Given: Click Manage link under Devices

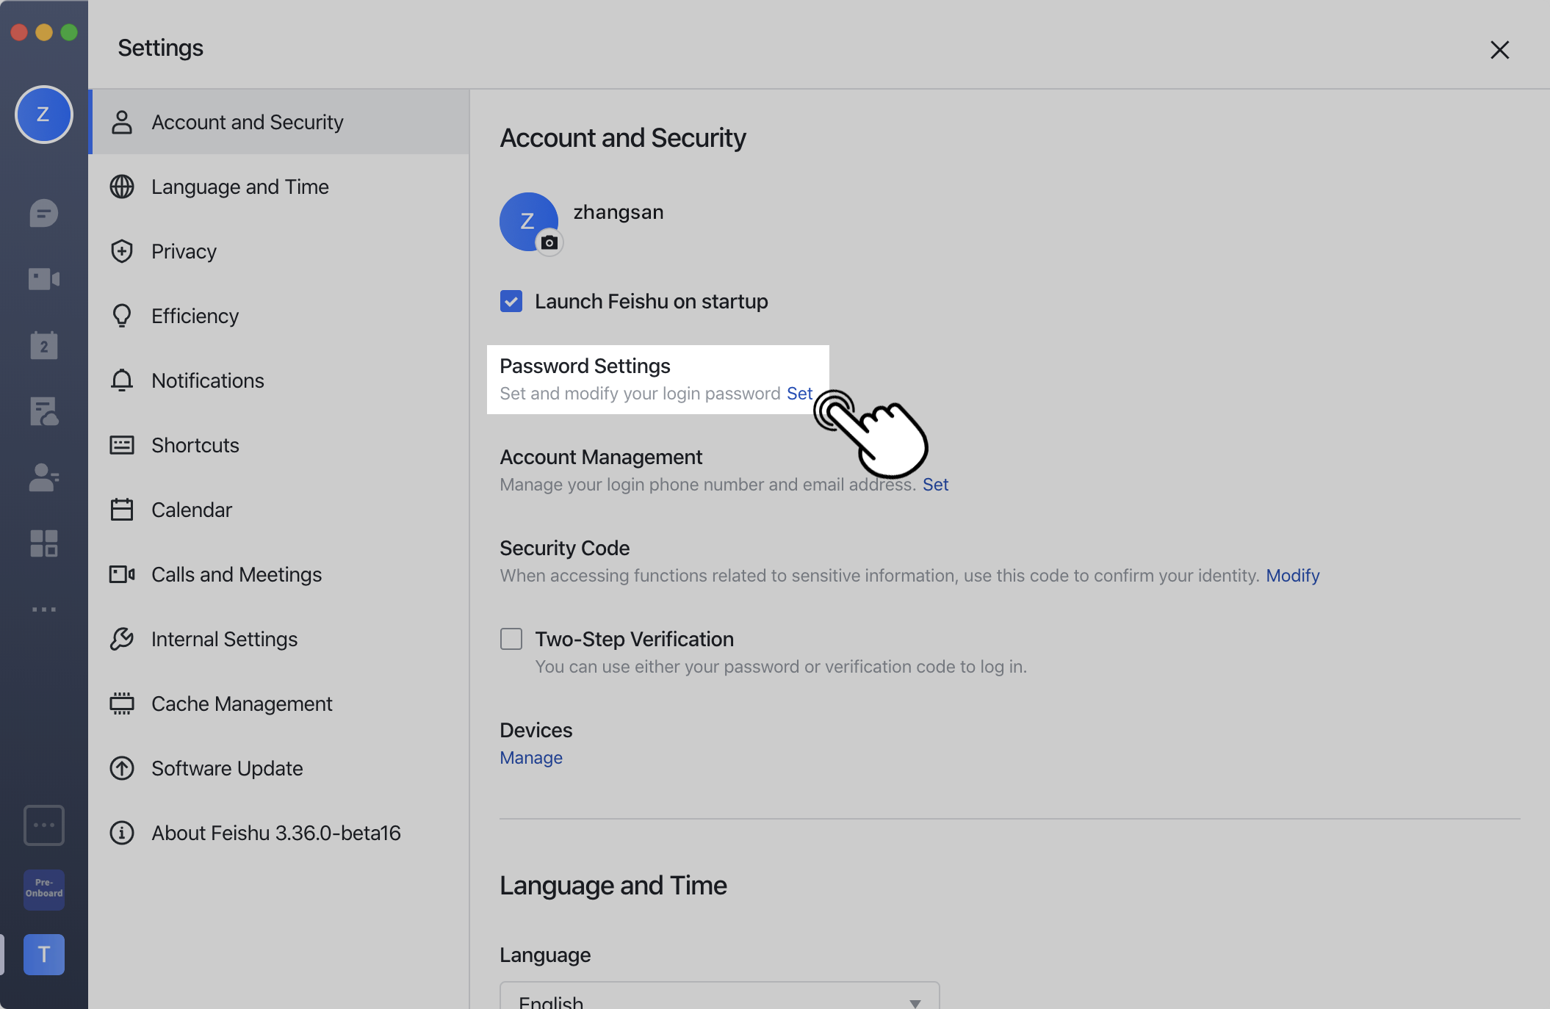Looking at the screenshot, I should [531, 758].
